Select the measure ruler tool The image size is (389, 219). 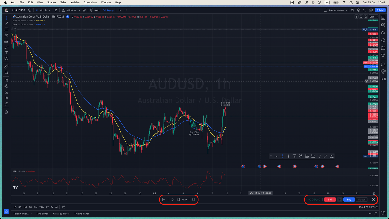(x=6, y=66)
